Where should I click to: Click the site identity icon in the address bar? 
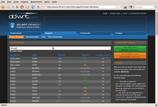click(44, 7)
